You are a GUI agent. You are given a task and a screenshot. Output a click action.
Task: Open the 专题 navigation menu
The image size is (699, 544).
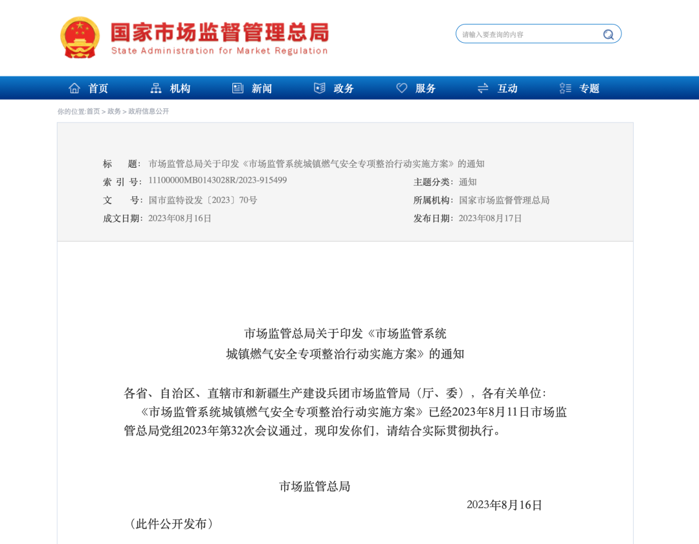click(x=590, y=88)
